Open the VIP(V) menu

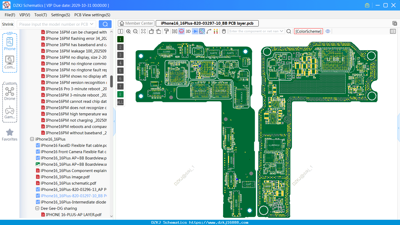point(25,15)
